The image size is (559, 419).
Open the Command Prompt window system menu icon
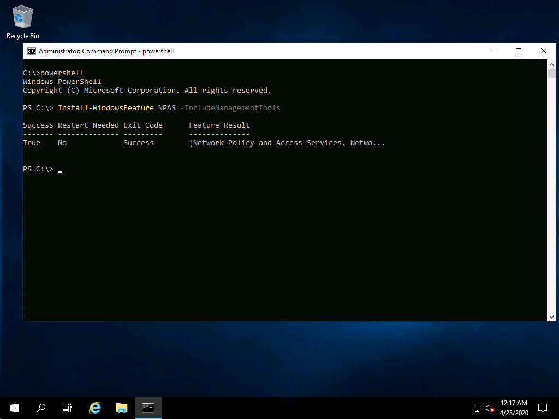pos(32,51)
